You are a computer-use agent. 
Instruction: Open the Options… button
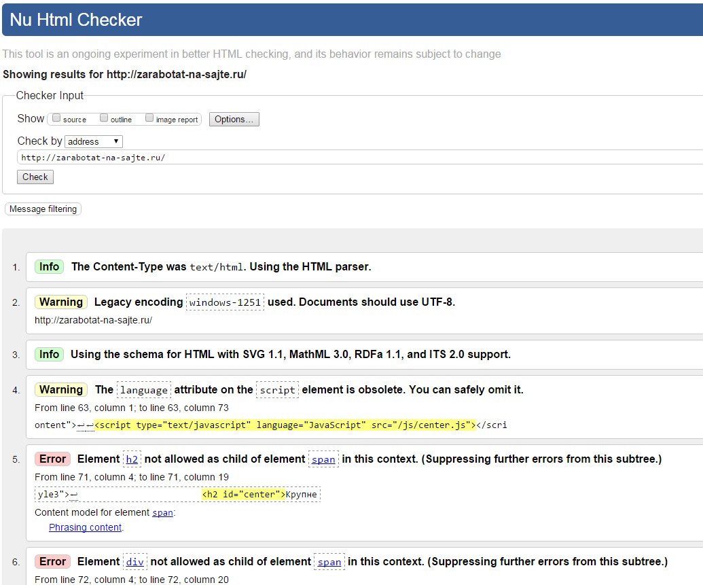[x=234, y=120]
